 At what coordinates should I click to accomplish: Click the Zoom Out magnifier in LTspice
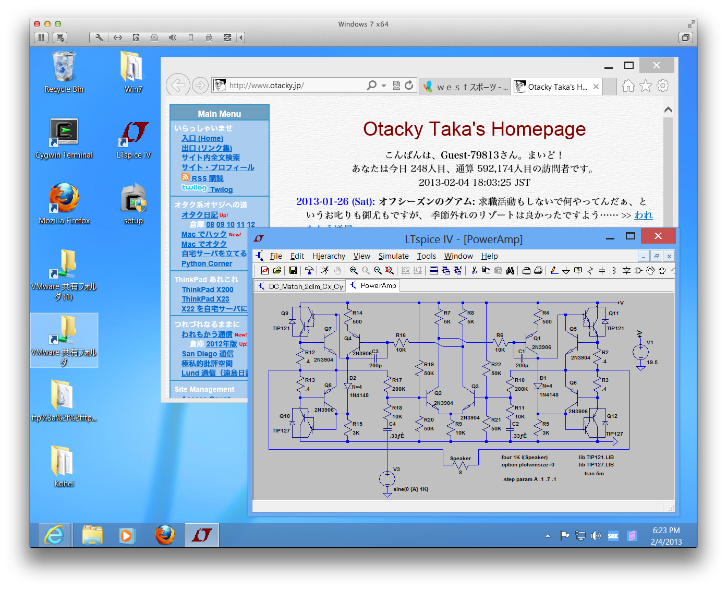[378, 270]
